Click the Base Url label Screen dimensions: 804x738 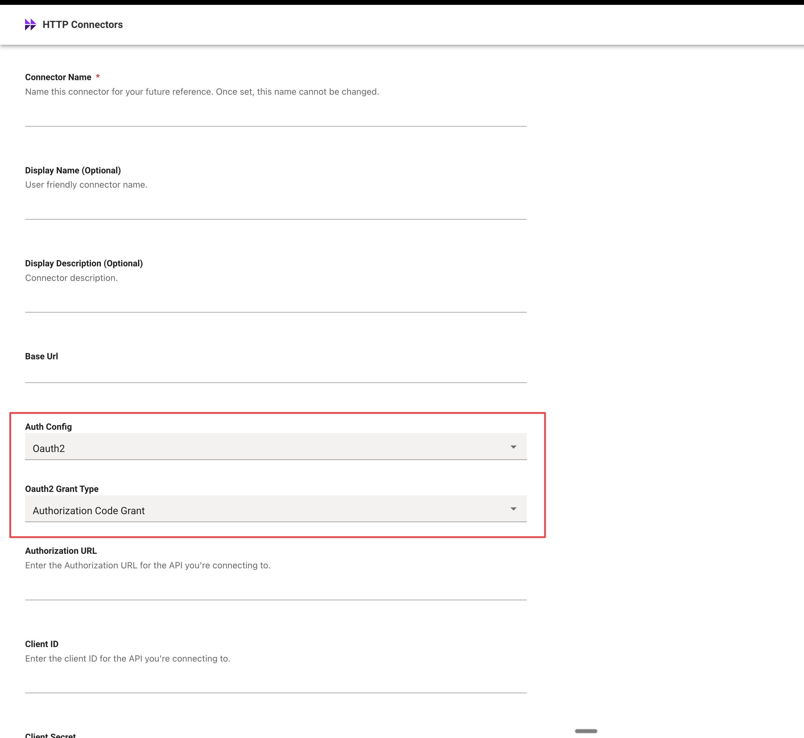click(42, 356)
